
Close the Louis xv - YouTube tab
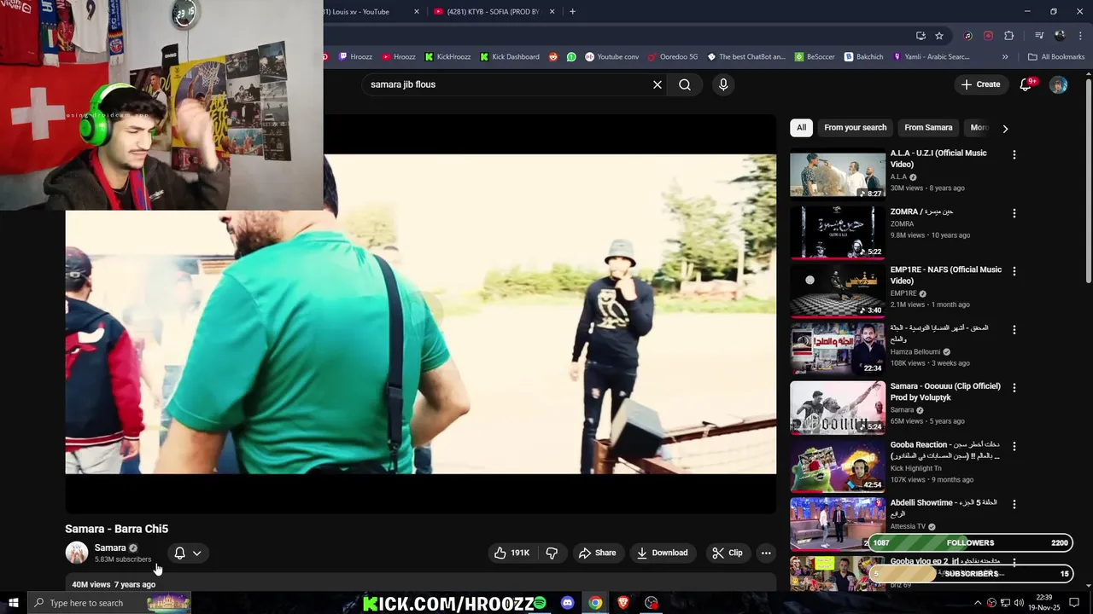[417, 12]
